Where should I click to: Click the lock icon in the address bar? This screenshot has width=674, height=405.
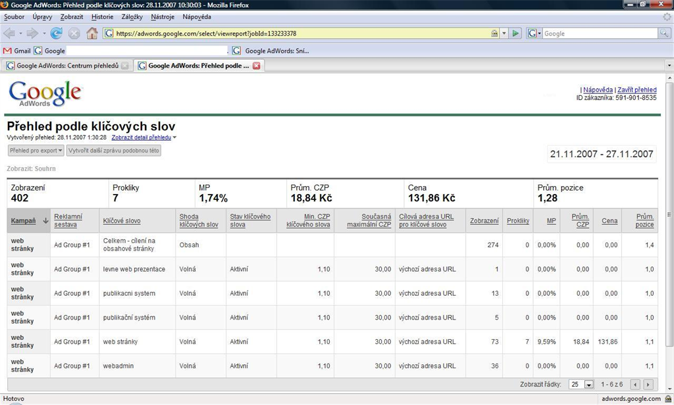(x=495, y=34)
